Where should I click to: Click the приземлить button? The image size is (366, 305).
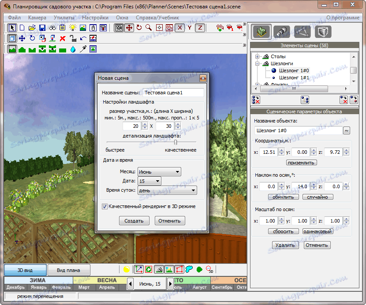point(301,163)
